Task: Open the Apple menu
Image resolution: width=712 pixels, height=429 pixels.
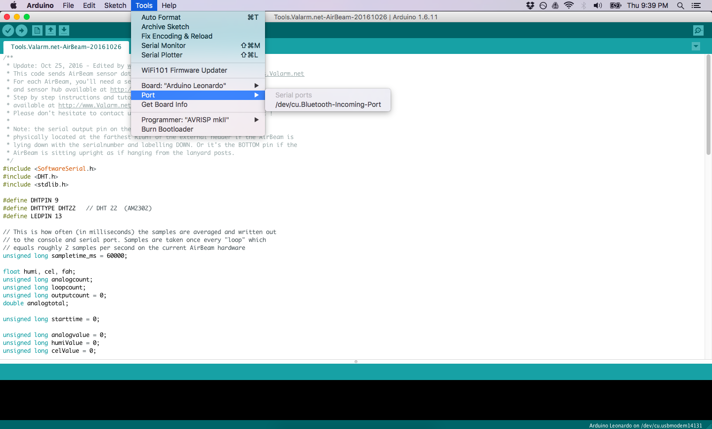Action: coord(13,5)
